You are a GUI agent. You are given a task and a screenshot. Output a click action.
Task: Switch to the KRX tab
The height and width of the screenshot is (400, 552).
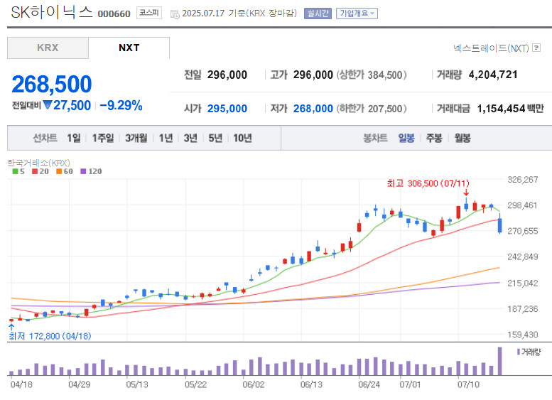pyautogui.click(x=48, y=48)
